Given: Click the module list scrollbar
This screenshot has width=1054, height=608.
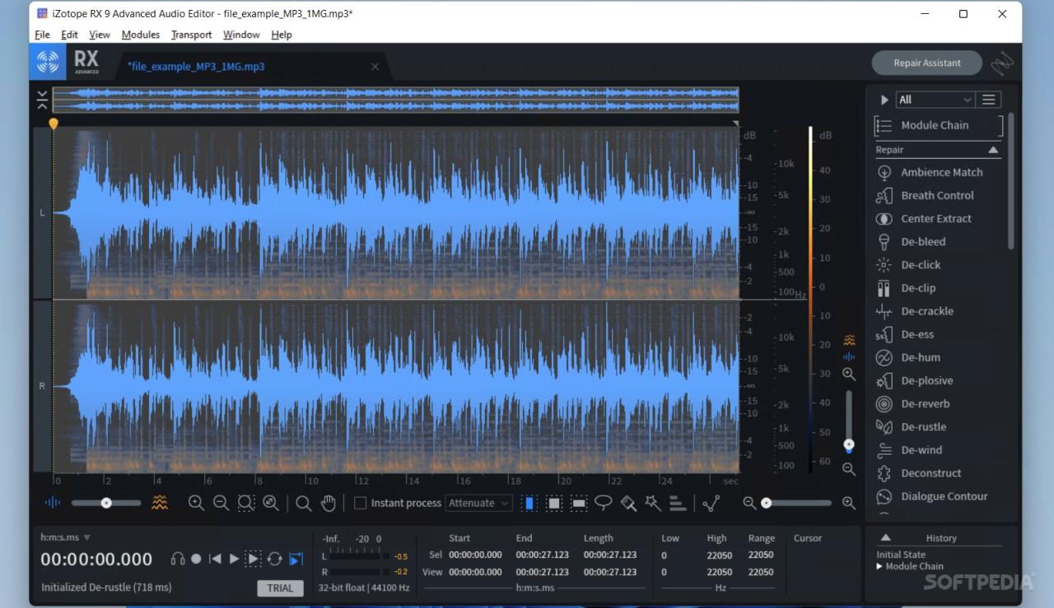Looking at the screenshot, I should click(1010, 181).
